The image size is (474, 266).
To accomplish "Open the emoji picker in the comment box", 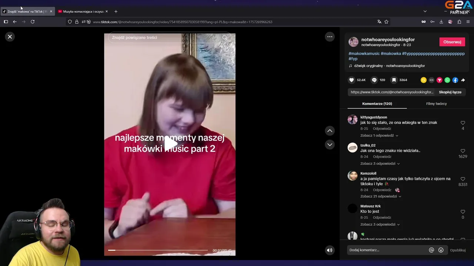I will coord(441,250).
